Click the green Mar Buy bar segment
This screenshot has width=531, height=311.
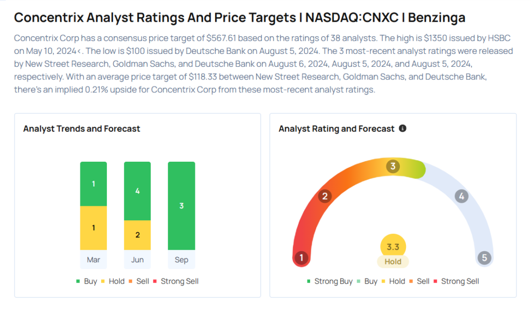93,184
